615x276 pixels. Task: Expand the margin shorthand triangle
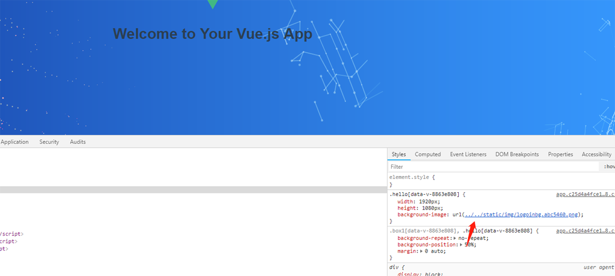coord(421,251)
